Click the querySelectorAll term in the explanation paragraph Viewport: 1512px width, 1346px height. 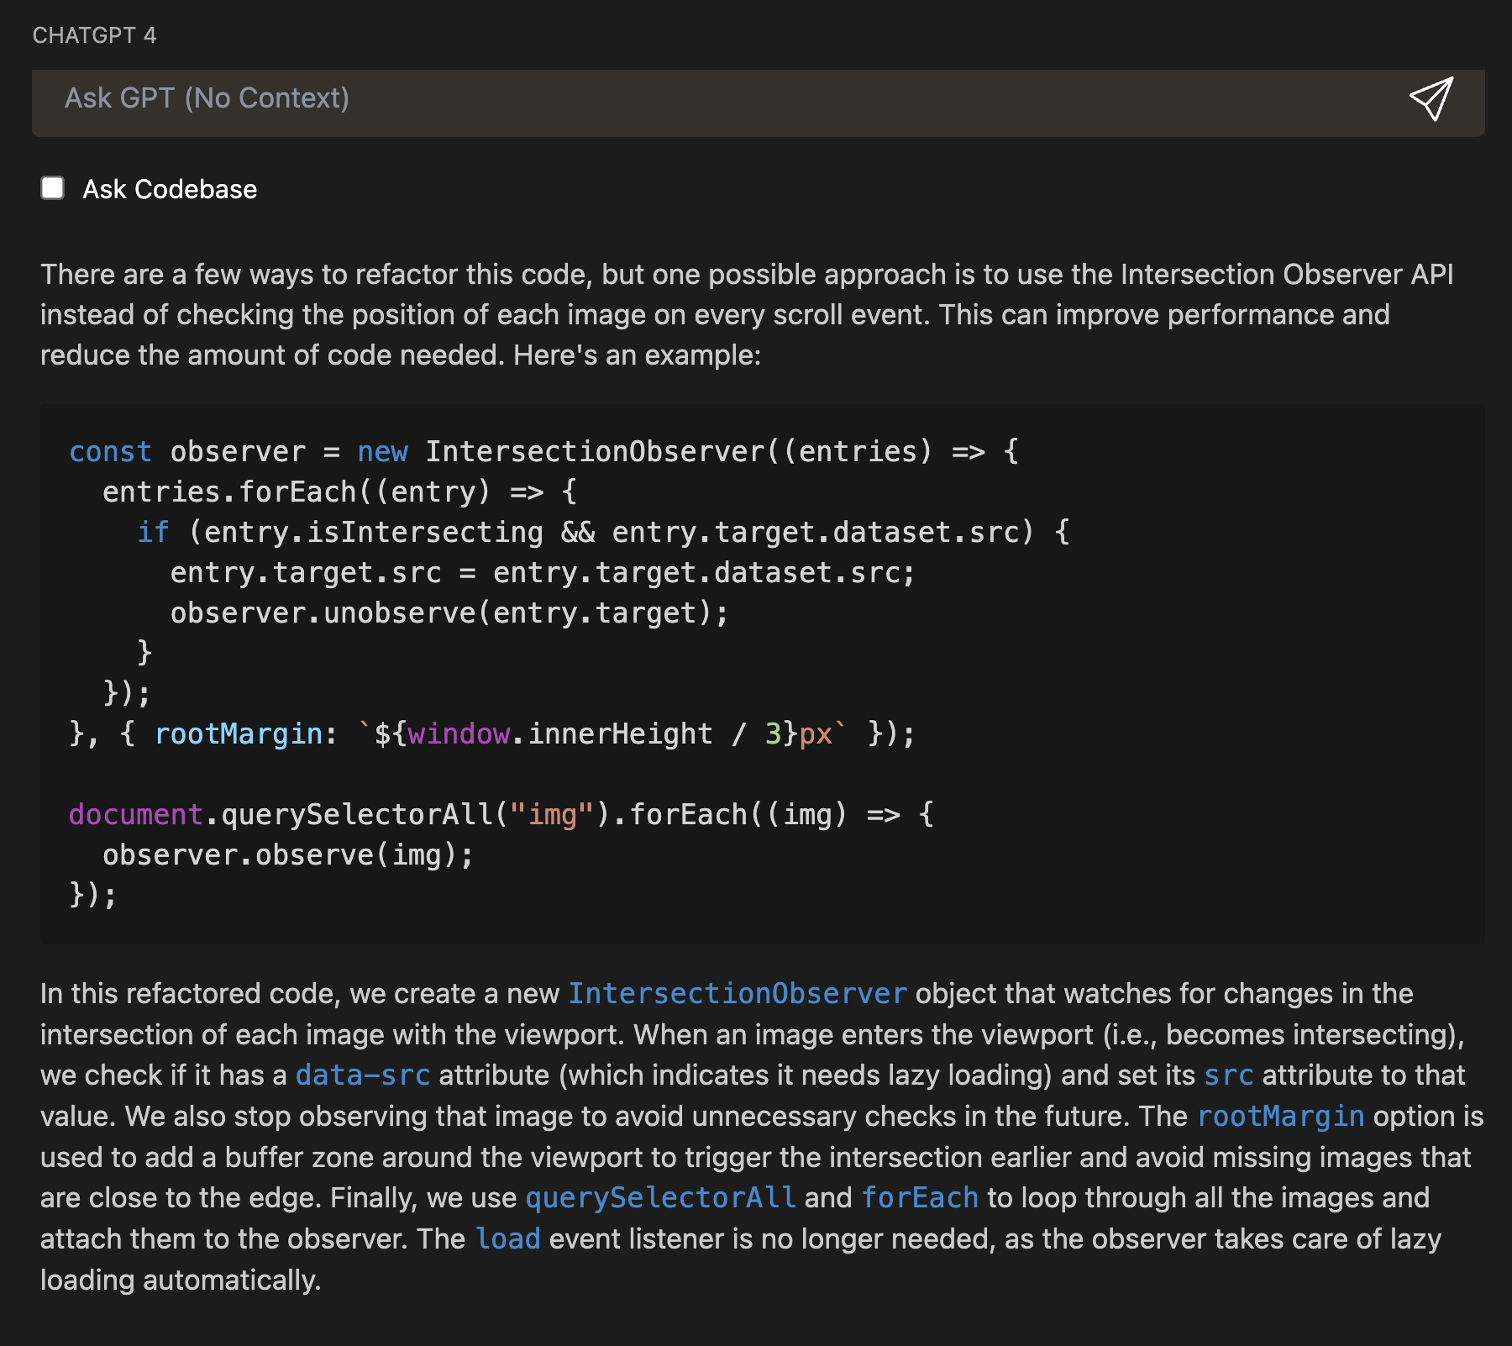click(x=660, y=1198)
